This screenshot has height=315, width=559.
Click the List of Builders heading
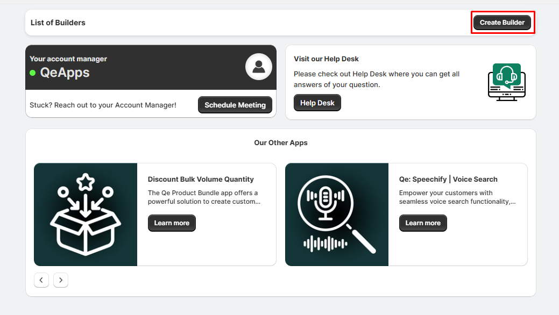tap(58, 23)
